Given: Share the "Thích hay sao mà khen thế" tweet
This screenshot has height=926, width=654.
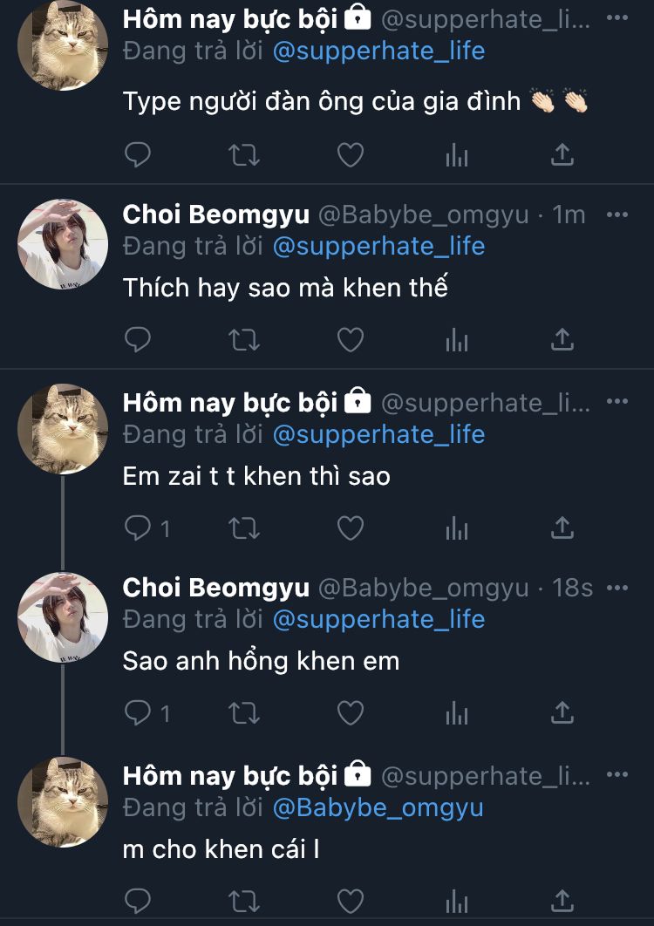Looking at the screenshot, I should [562, 340].
